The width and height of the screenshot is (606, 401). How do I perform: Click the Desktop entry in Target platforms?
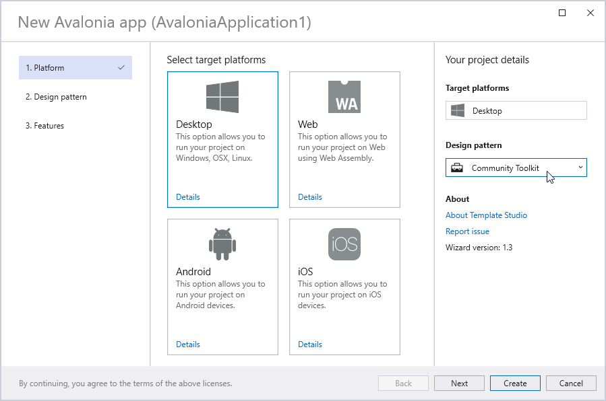click(x=516, y=110)
